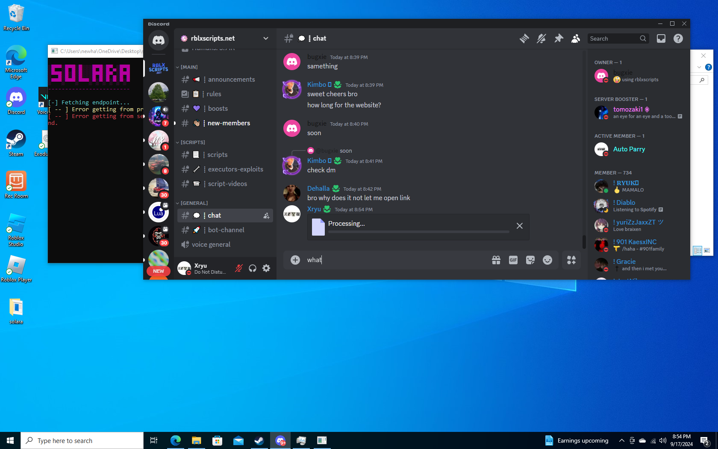The image size is (718, 449).
Task: Click the Xryu user panel avatar
Action: click(184, 268)
